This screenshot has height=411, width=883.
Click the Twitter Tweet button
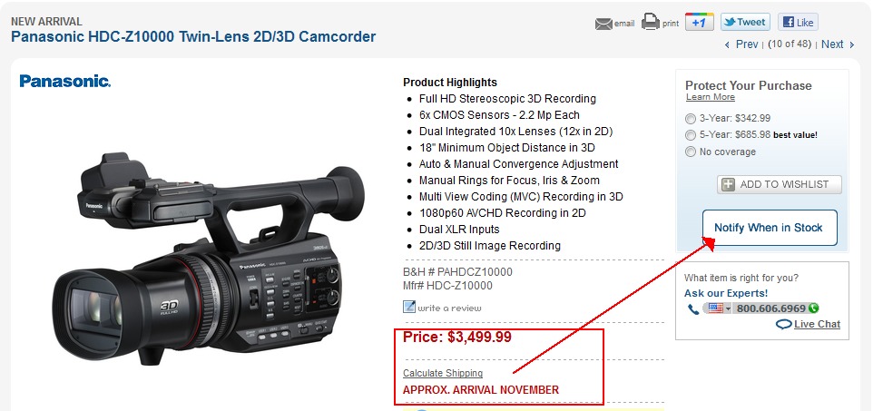(x=745, y=22)
